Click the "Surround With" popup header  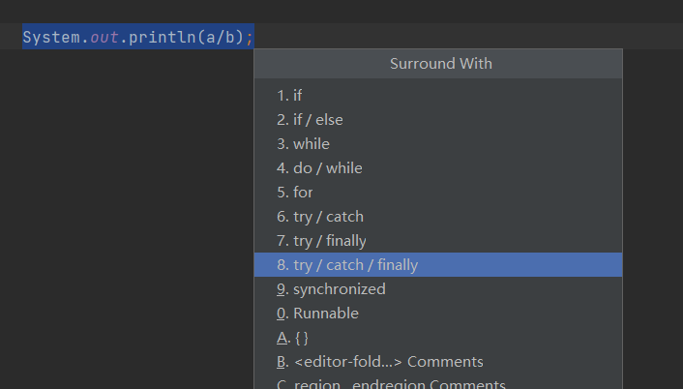pyautogui.click(x=440, y=64)
